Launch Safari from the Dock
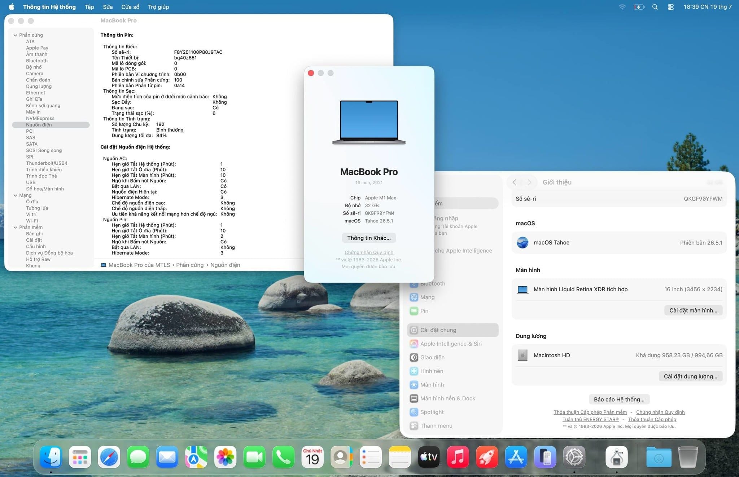The width and height of the screenshot is (739, 477). (x=109, y=457)
